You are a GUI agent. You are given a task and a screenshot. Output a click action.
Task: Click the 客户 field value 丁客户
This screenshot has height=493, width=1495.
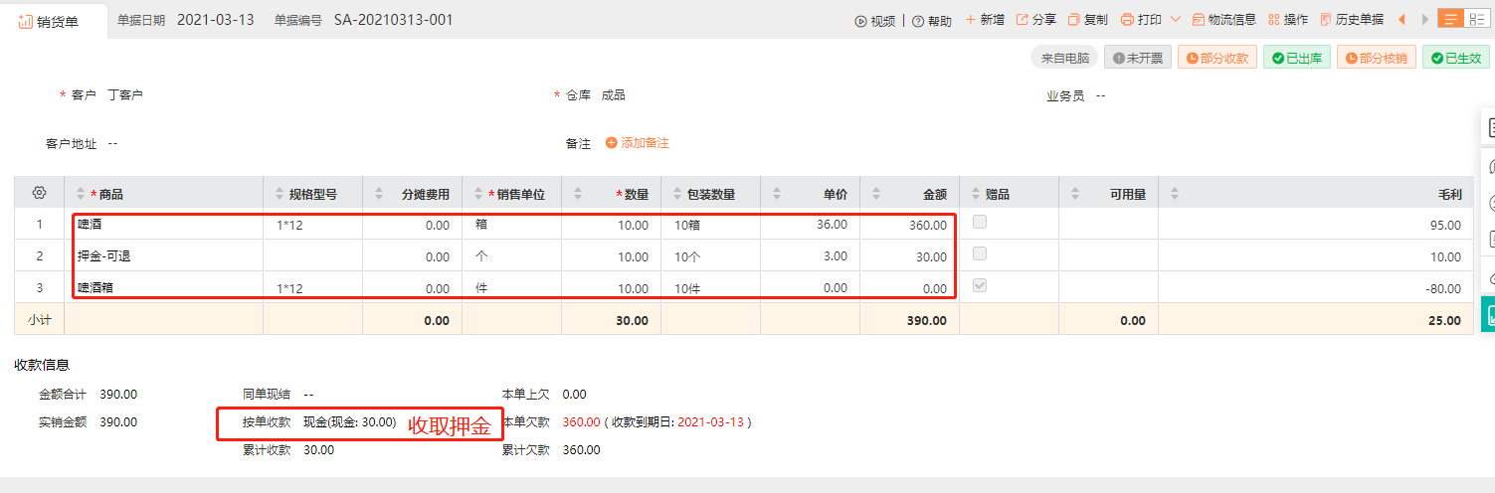pos(125,95)
